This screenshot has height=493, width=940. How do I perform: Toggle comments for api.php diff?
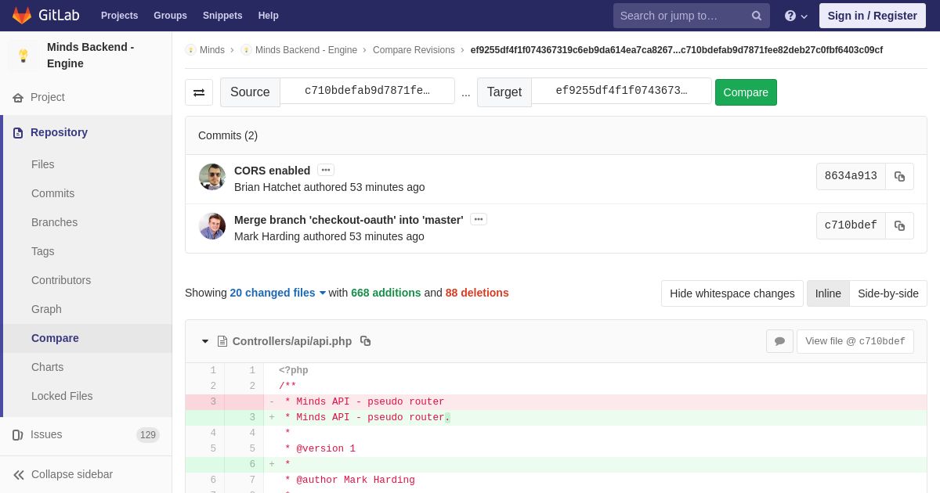coord(779,341)
